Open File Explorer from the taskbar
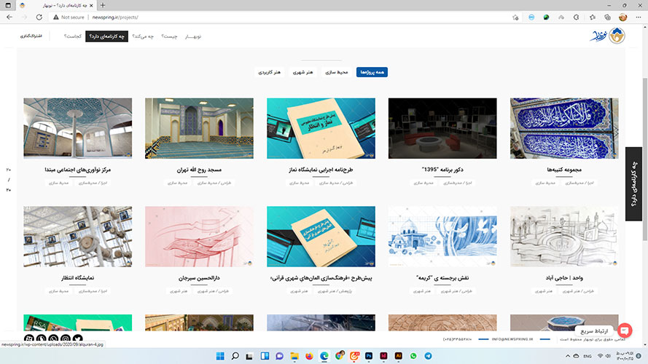Image resolution: width=648 pixels, height=364 pixels. tap(294, 356)
